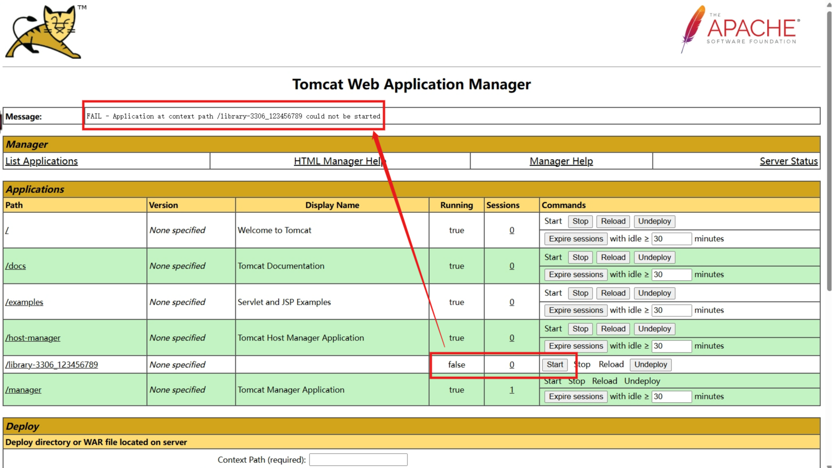Open the /docs application link

tap(15, 266)
